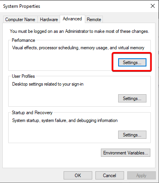Click the Startup and Recovery group label
The width and height of the screenshot is (159, 183).
pyautogui.click(x=32, y=113)
